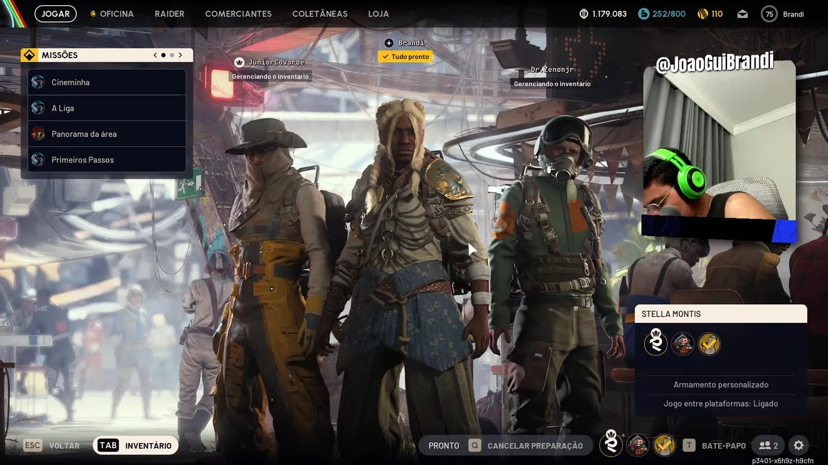Click the coin currency icon beside 1.179.083
This screenshot has height=465, width=828.
[x=583, y=14]
